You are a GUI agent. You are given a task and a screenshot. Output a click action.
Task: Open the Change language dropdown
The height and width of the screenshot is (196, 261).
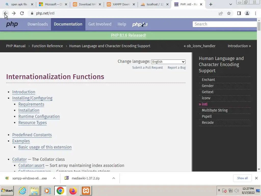[x=168, y=62]
